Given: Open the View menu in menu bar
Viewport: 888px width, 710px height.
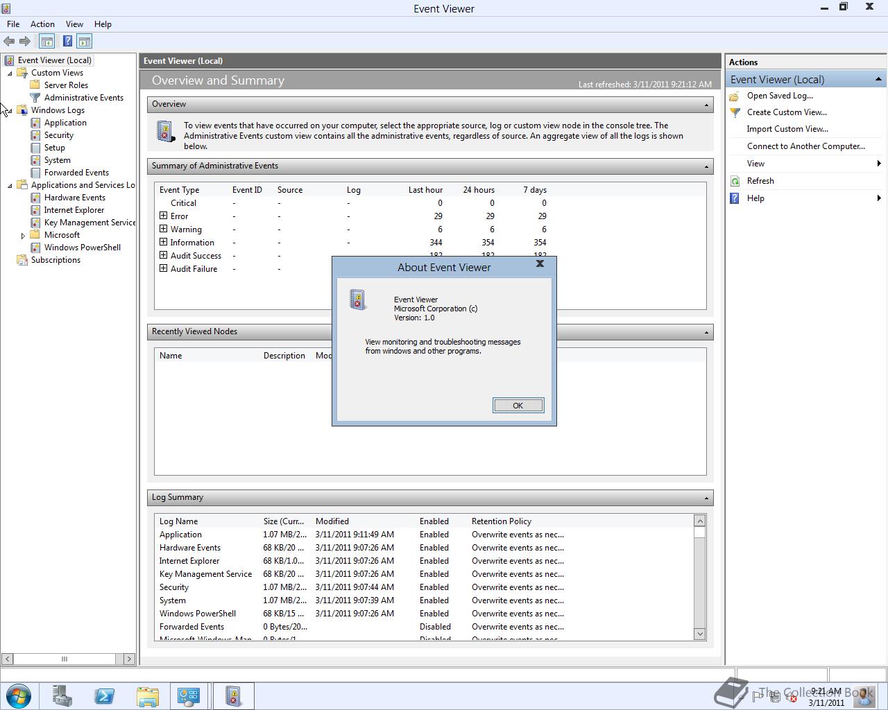Looking at the screenshot, I should [74, 24].
